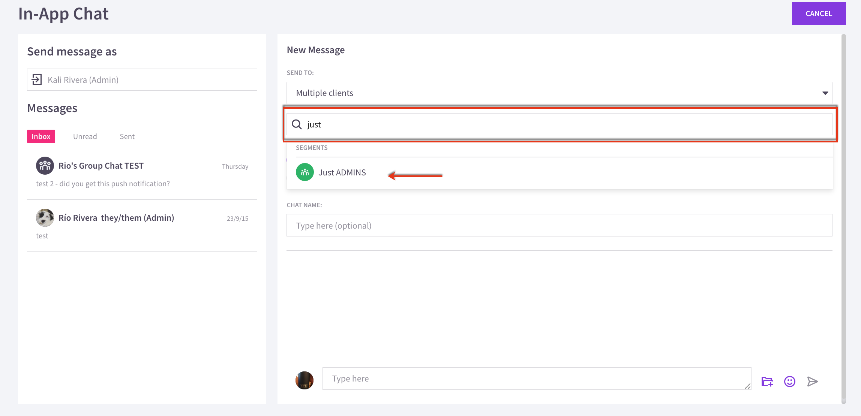Viewport: 861px width, 416px height.
Task: Click the New Message heading
Action: pyautogui.click(x=316, y=50)
